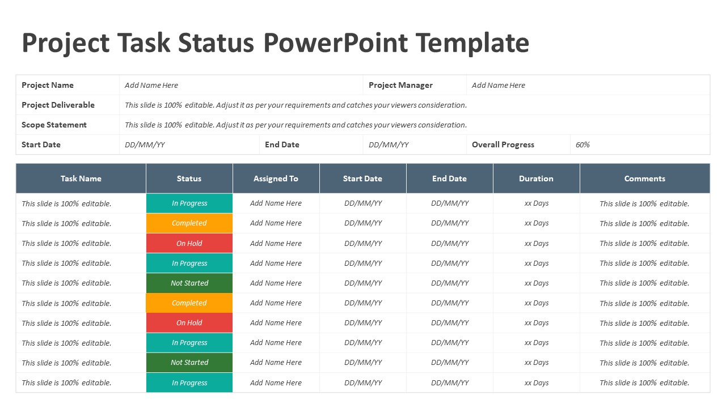Click the Comments column header
726x408 pixels.
pyautogui.click(x=644, y=178)
